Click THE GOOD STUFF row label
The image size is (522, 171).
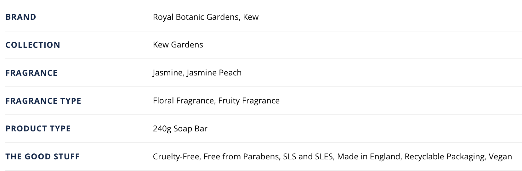(43, 157)
